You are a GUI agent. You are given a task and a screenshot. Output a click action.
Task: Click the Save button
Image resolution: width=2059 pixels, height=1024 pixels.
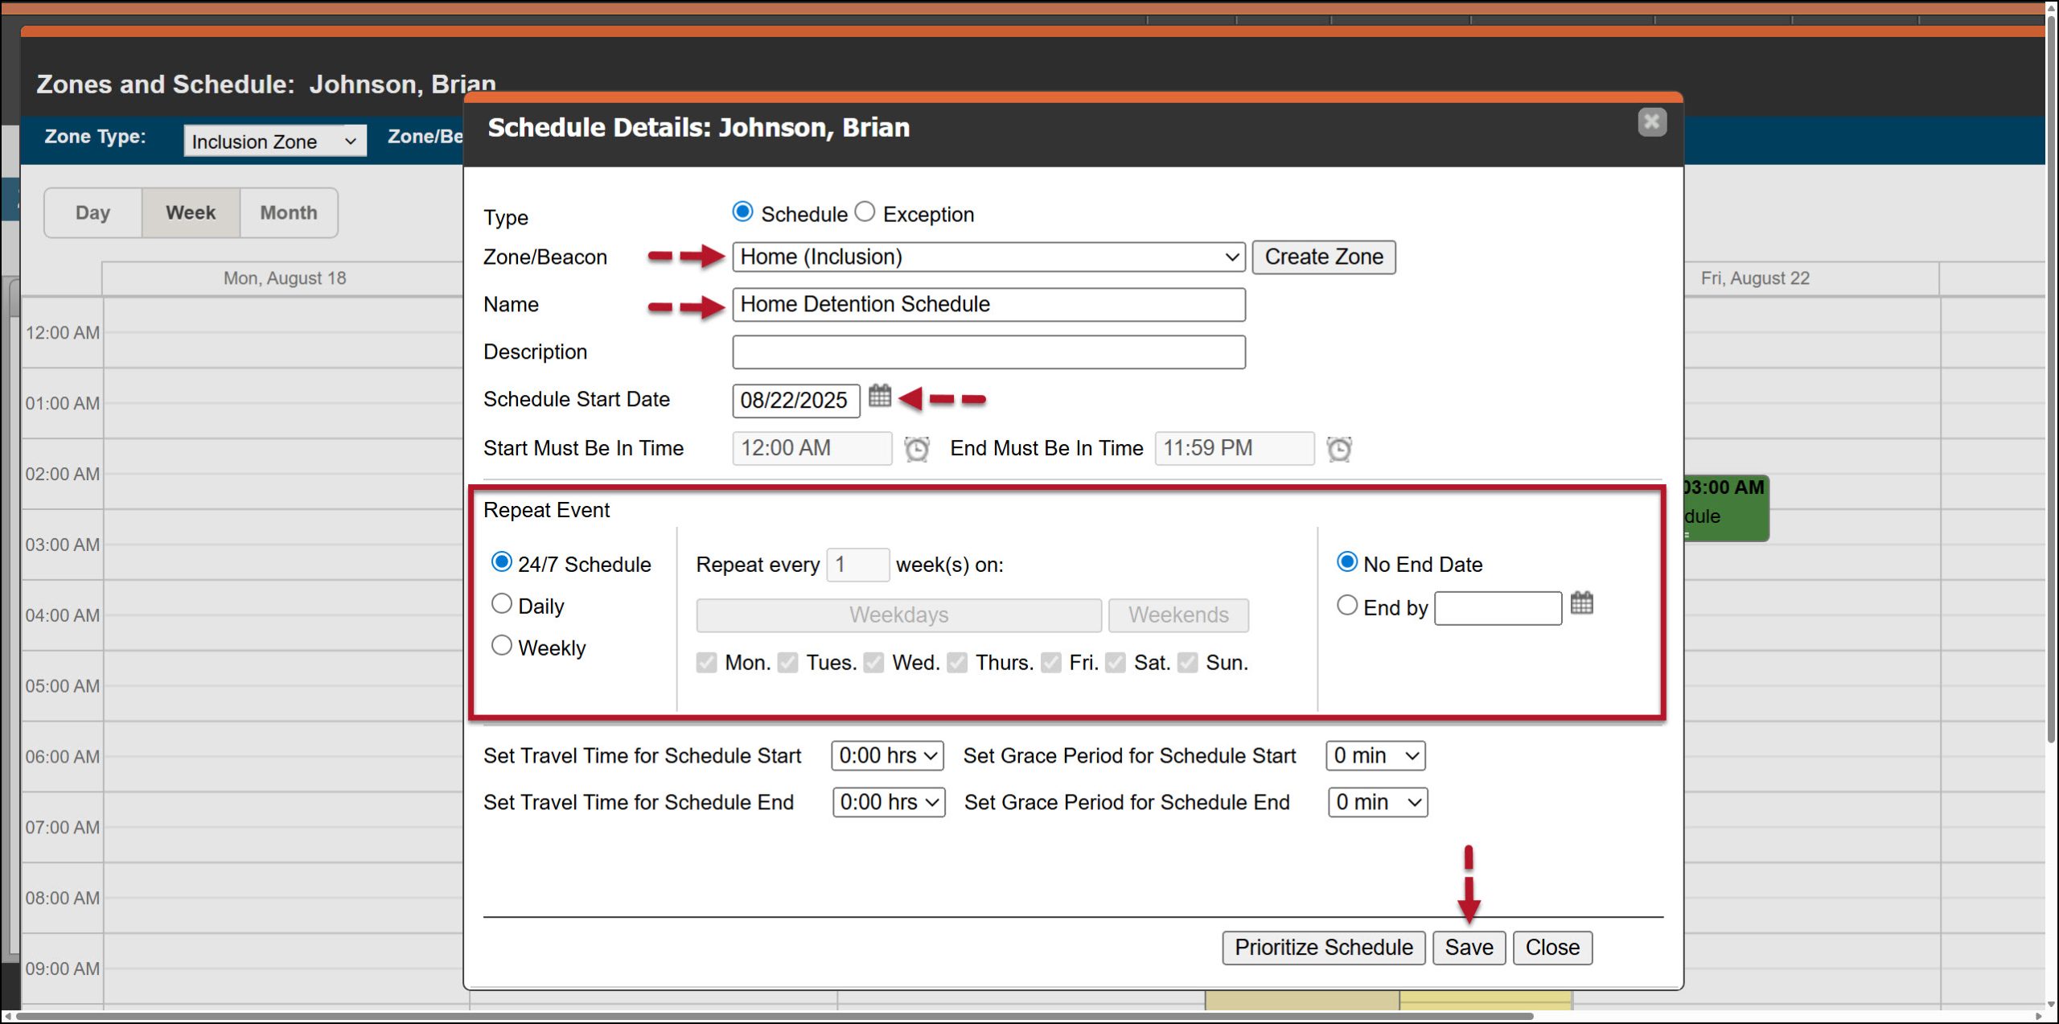(x=1468, y=948)
